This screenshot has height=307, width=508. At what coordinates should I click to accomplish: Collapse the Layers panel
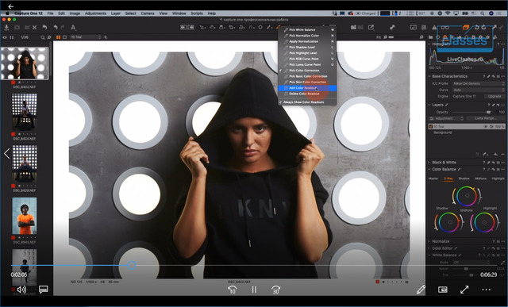(429, 105)
